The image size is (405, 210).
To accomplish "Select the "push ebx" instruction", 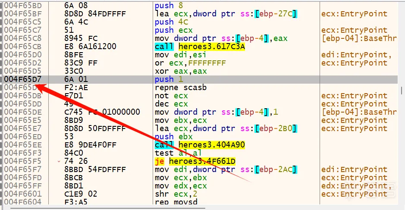I will click(x=173, y=137).
